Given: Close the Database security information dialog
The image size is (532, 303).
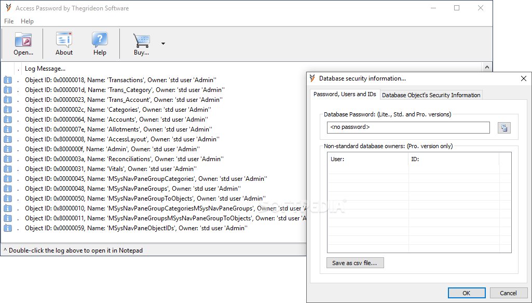Looking at the screenshot, I should click(524, 78).
